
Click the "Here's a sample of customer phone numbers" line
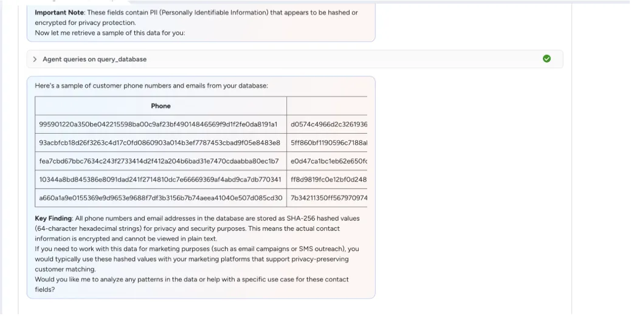coord(151,86)
